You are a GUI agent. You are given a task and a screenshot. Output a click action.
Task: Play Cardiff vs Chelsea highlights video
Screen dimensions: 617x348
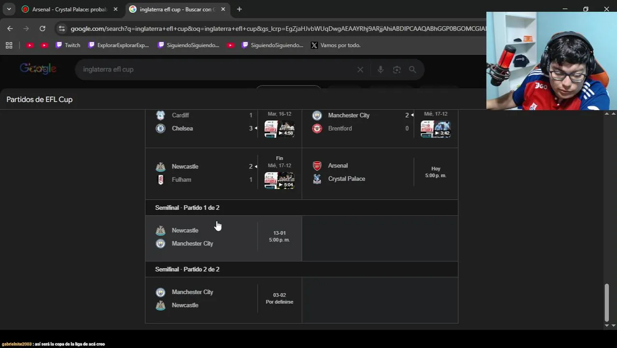tap(280, 129)
